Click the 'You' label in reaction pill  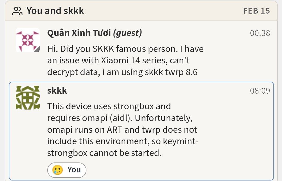click(x=74, y=170)
